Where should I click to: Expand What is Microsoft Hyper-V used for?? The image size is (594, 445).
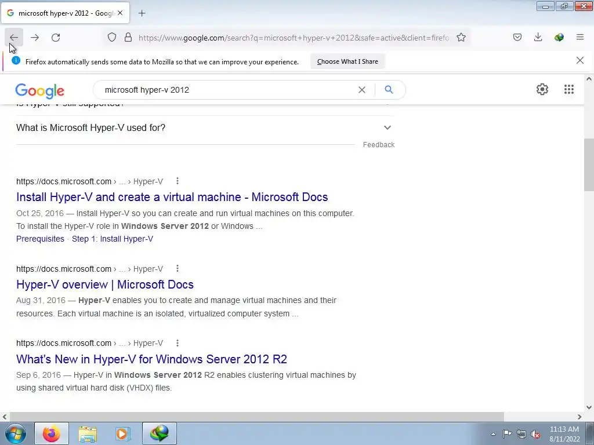pyautogui.click(x=205, y=127)
